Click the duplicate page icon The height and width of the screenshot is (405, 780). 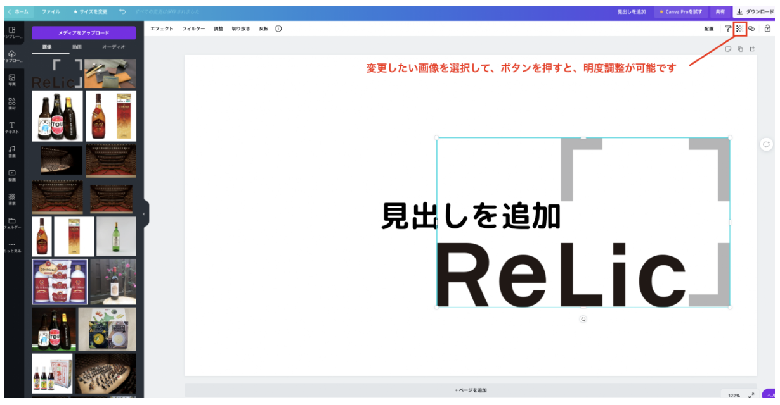pos(740,49)
